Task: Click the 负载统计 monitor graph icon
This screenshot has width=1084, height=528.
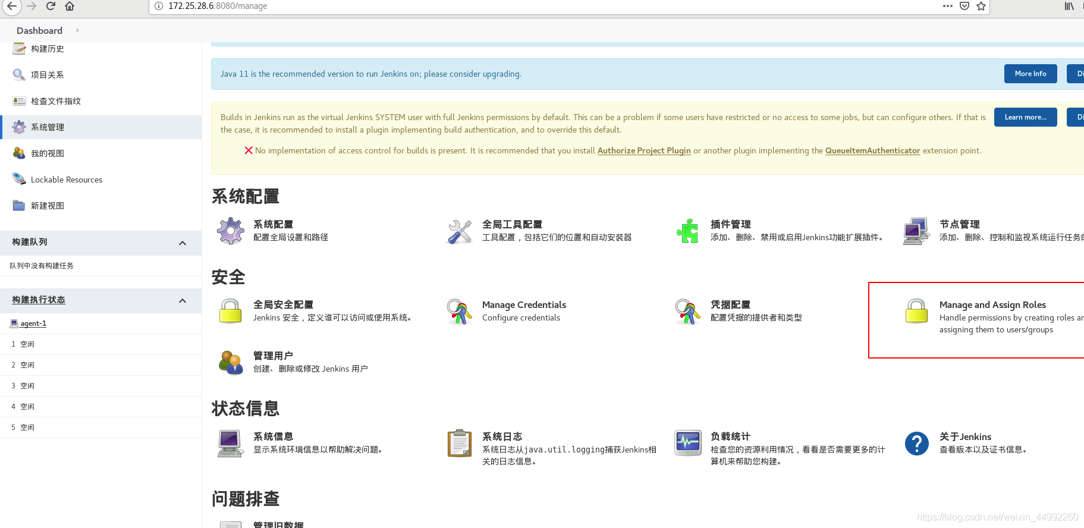Action: tap(688, 443)
